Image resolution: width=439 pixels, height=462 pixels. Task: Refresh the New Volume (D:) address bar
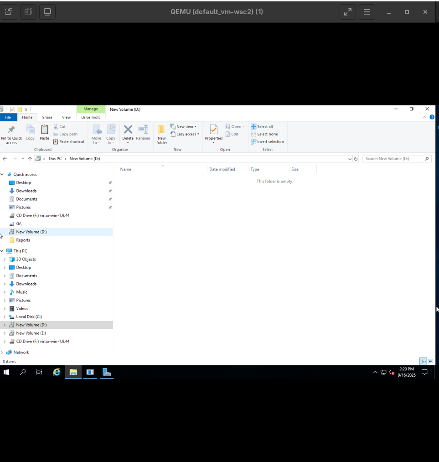pyautogui.click(x=356, y=159)
